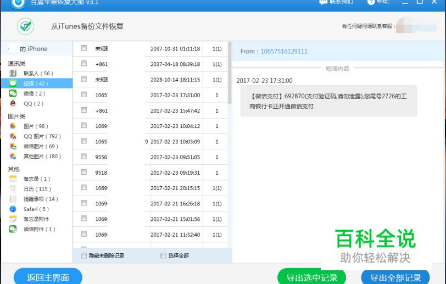Open the QQ 图片 icon
446x284 pixels.
(13, 136)
